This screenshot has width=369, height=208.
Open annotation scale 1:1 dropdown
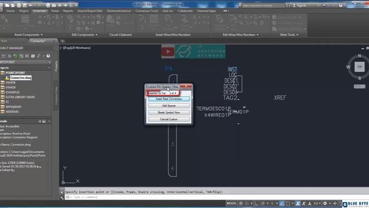pos(317,203)
